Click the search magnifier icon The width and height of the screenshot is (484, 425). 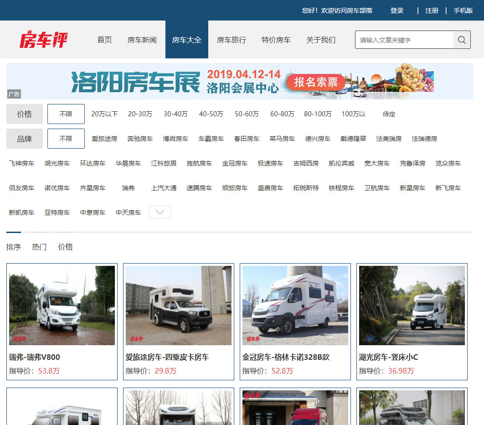462,40
